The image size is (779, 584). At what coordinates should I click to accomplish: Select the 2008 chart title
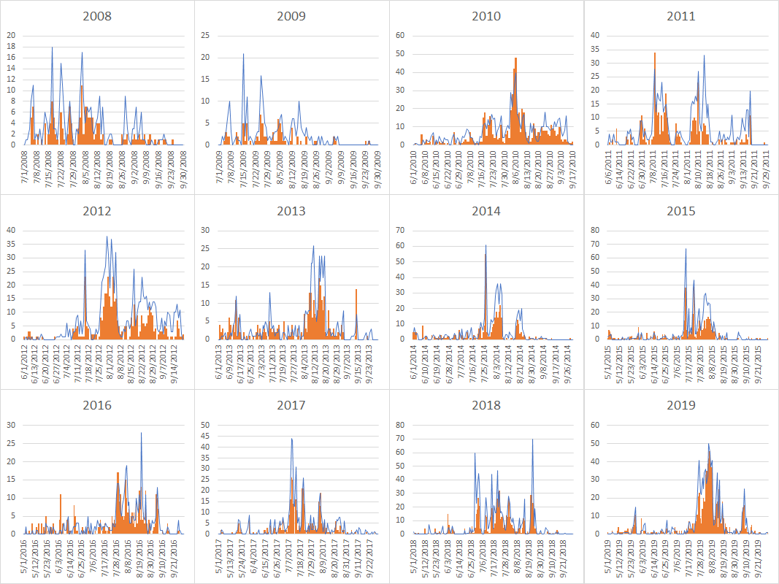97,16
